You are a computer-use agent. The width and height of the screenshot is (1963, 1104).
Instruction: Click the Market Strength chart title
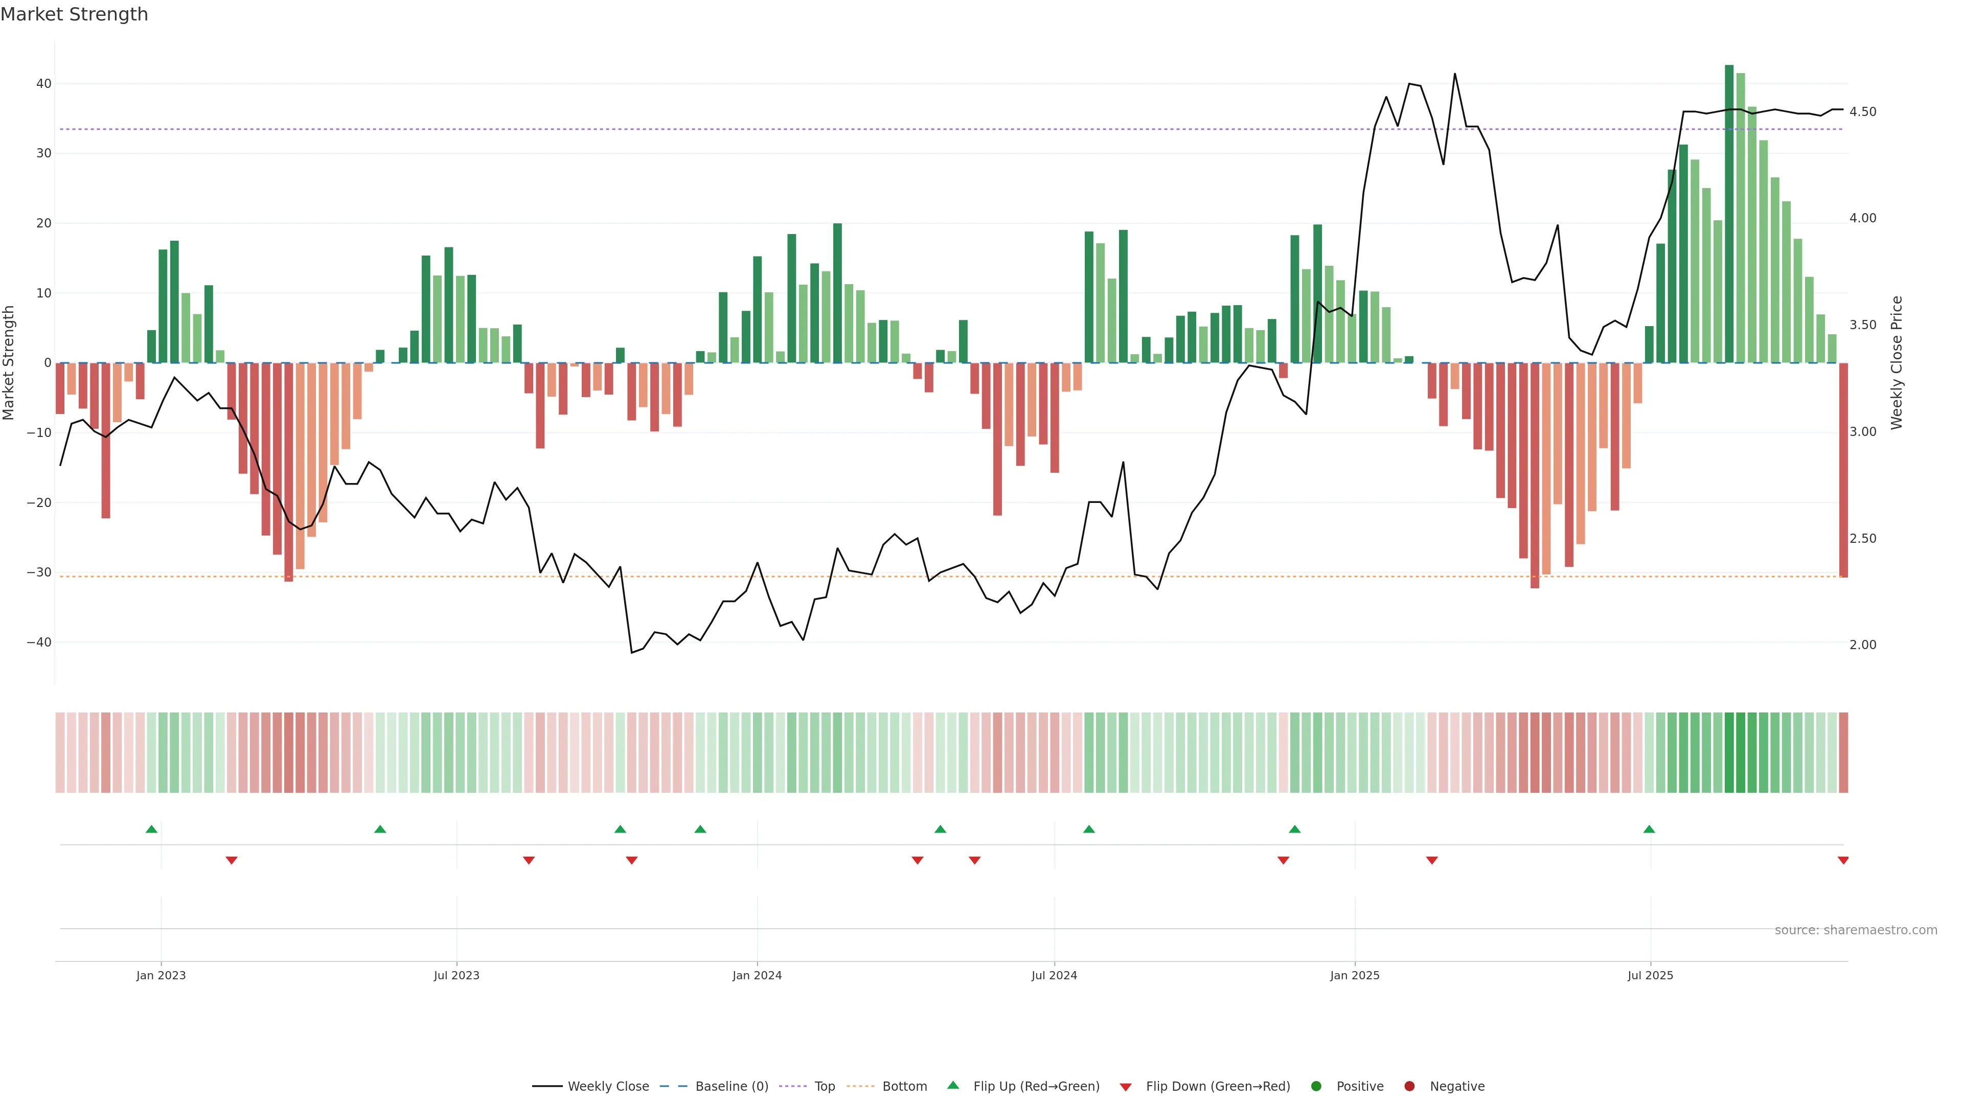click(74, 14)
